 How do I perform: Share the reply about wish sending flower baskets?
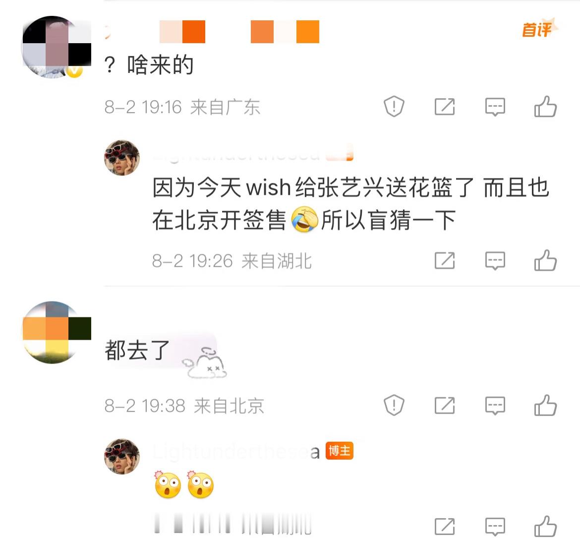pyautogui.click(x=444, y=260)
